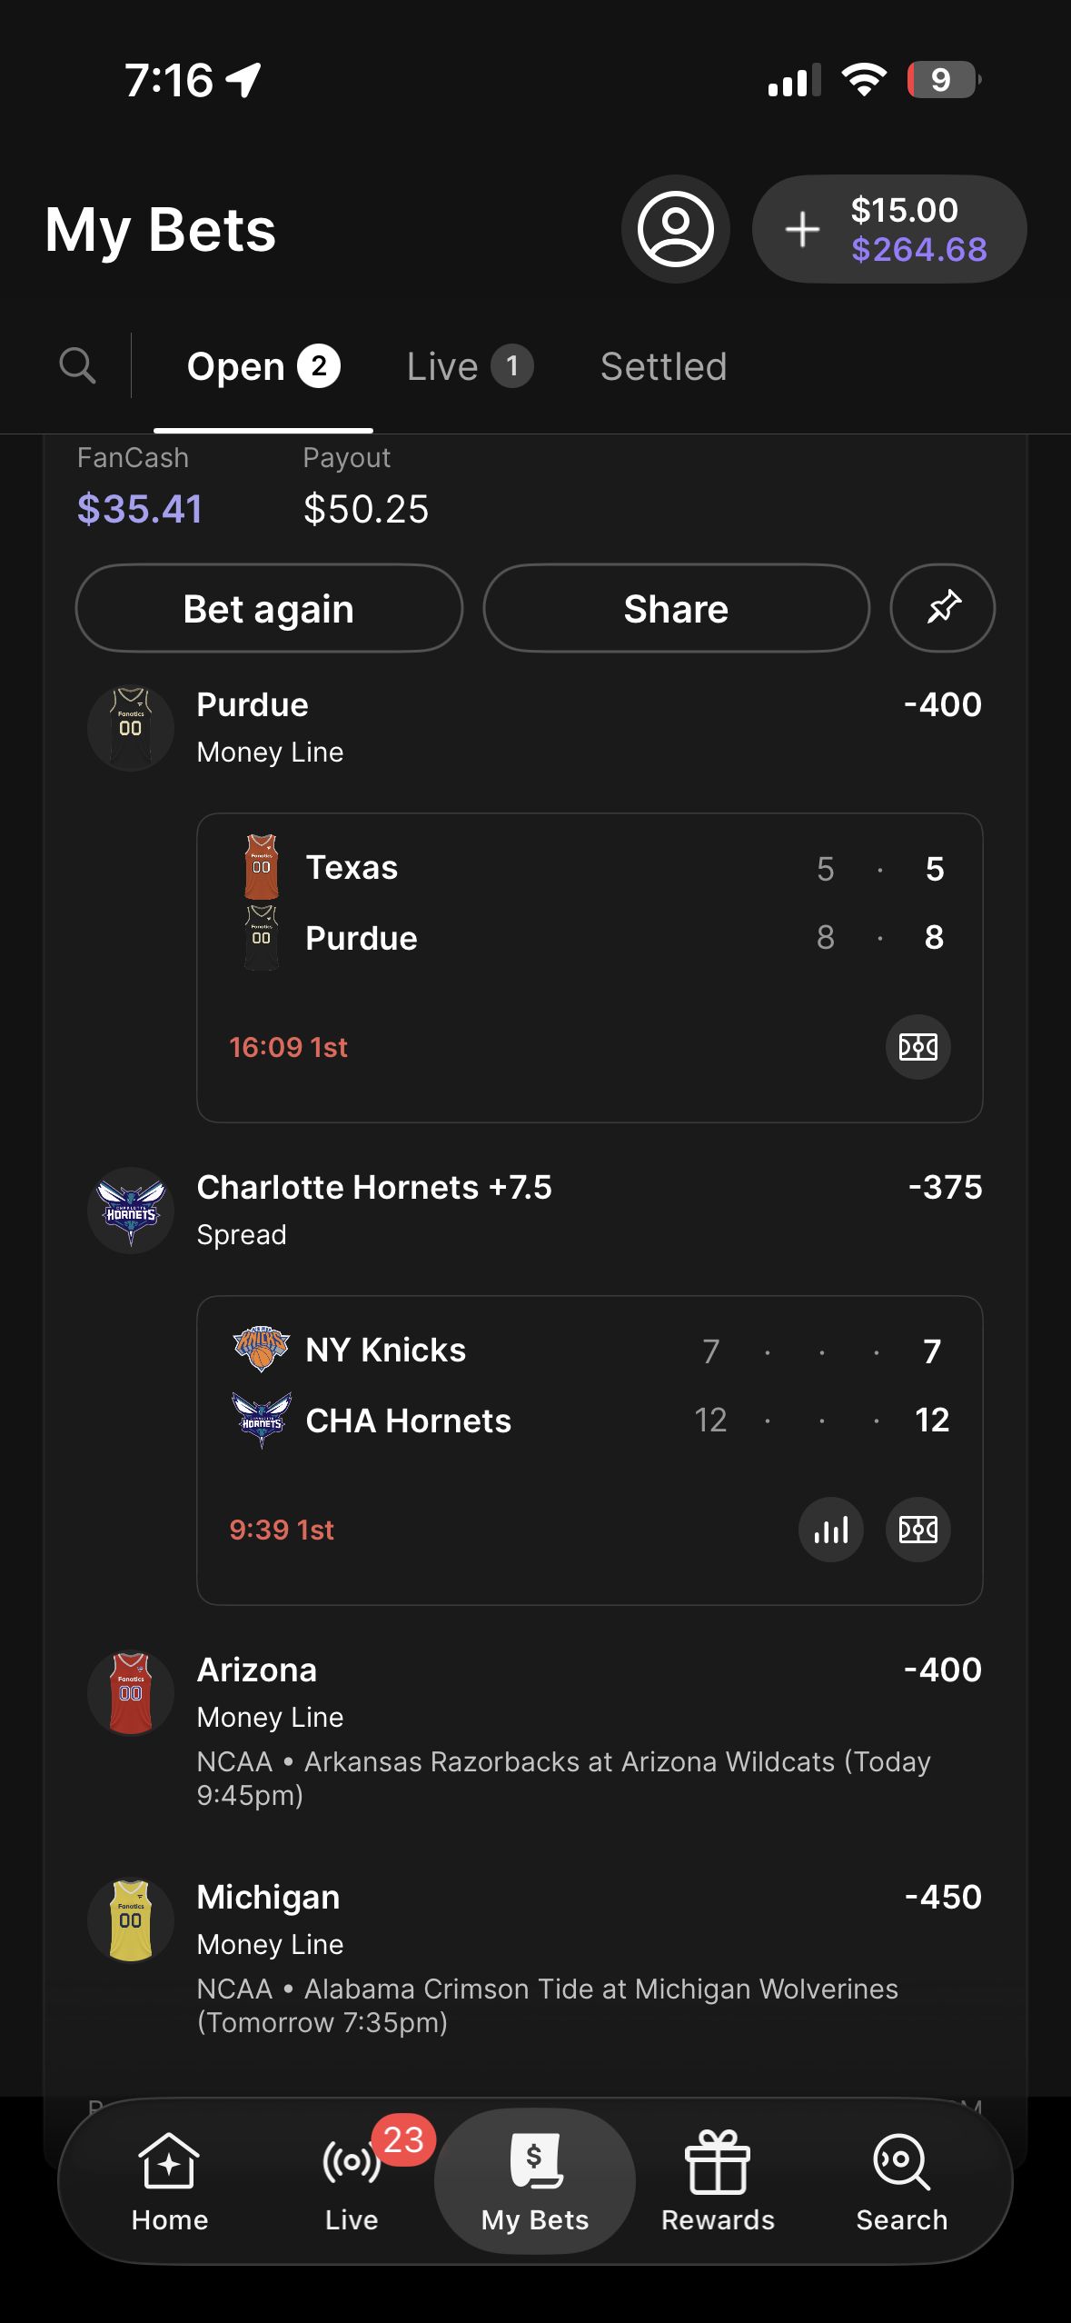Tap the search magnifier beside Open tab
The height and width of the screenshot is (2323, 1071).
tap(77, 366)
